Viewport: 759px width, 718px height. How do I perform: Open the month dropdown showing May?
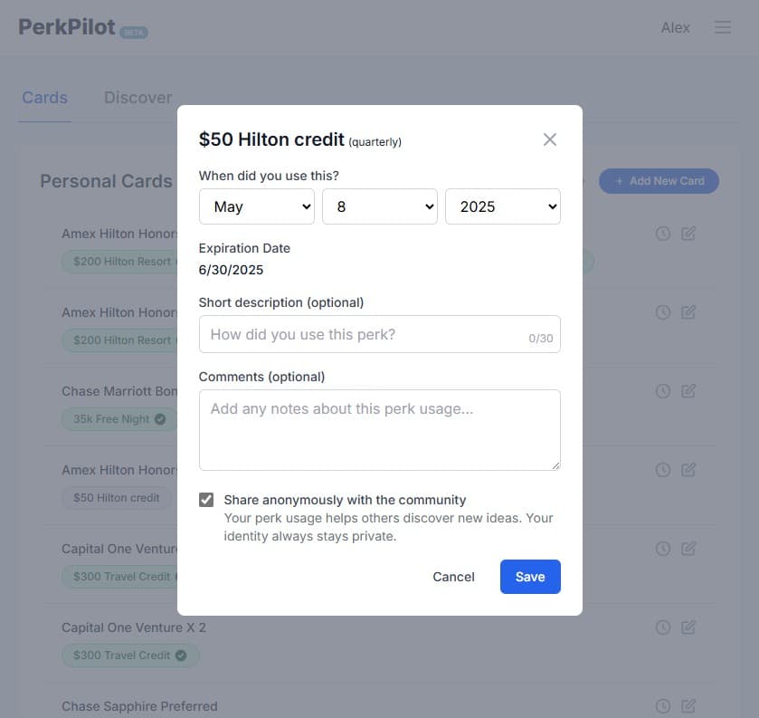pyautogui.click(x=257, y=206)
